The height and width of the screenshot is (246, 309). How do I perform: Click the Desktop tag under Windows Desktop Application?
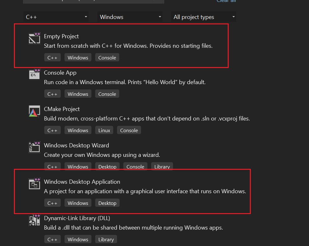tap(107, 203)
